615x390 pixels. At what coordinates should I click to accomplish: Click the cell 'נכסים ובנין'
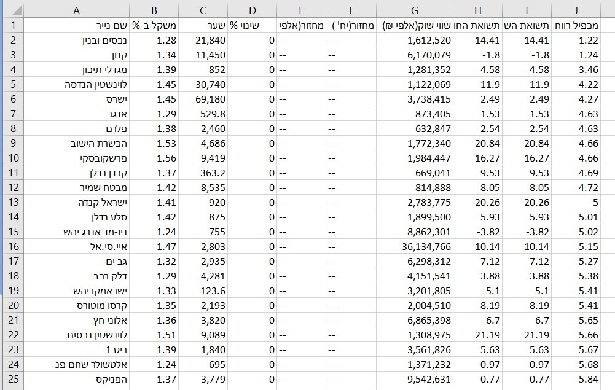[x=76, y=40]
